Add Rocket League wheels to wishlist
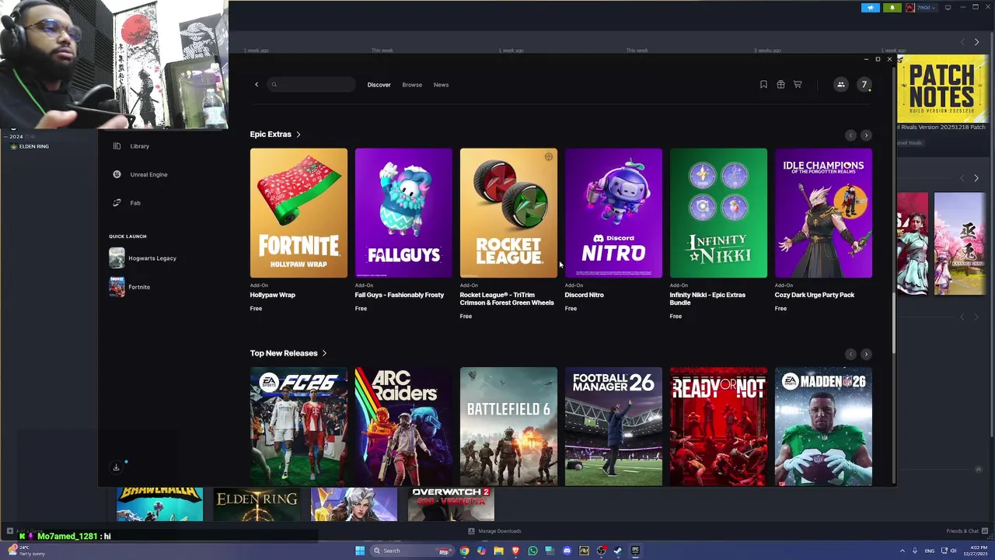Viewport: 995px width, 560px height. pos(549,156)
